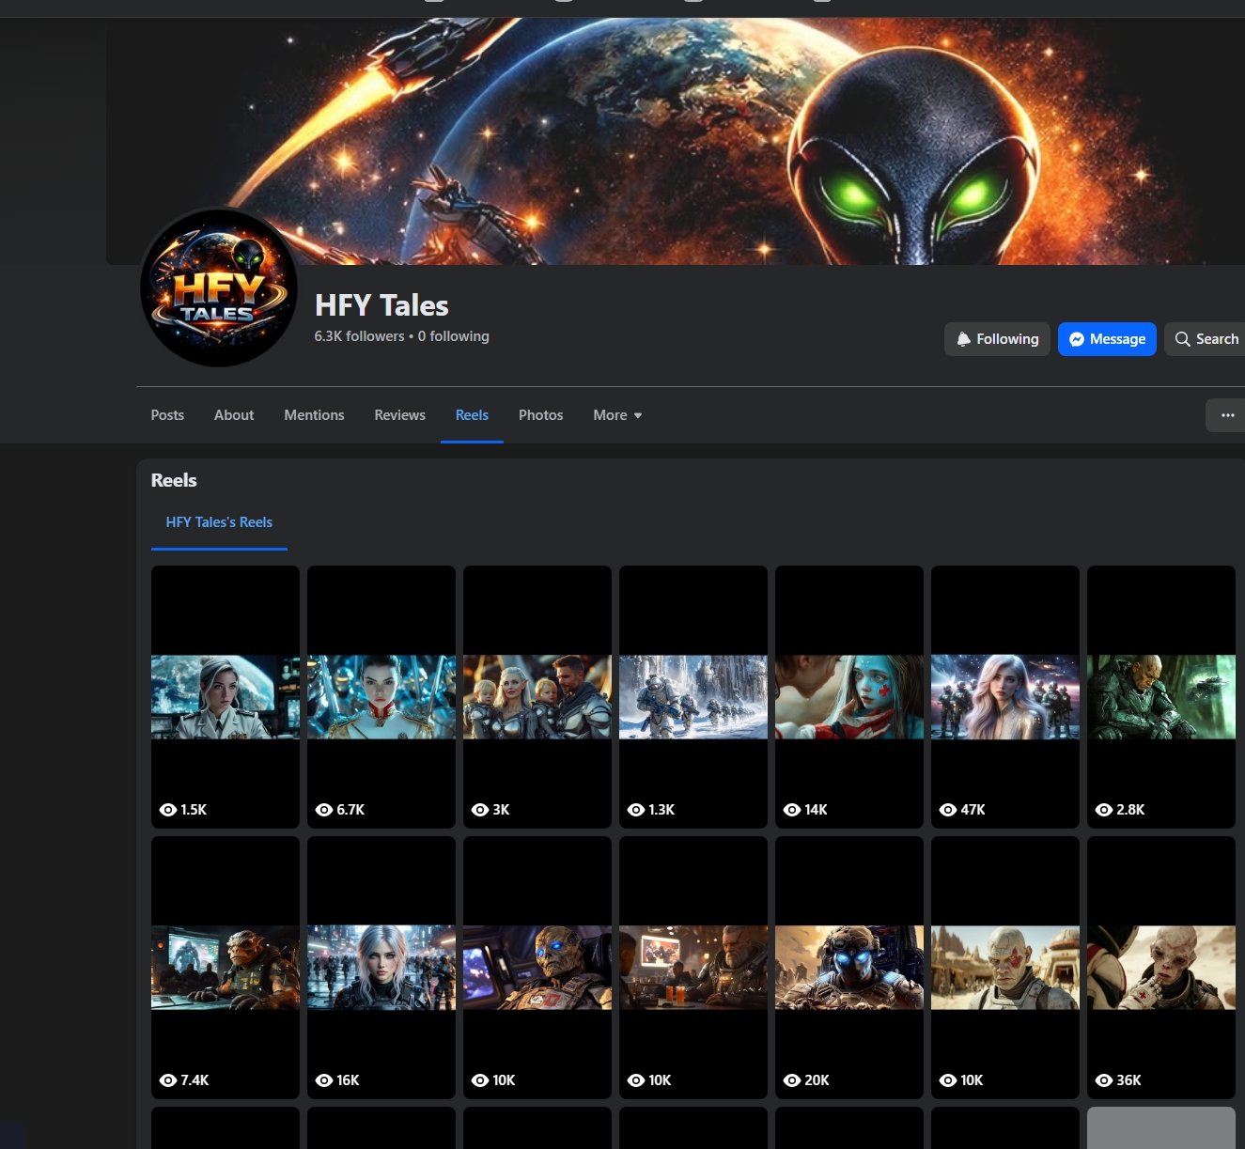Play the reel with 14K views
This screenshot has height=1149, width=1245.
click(848, 696)
